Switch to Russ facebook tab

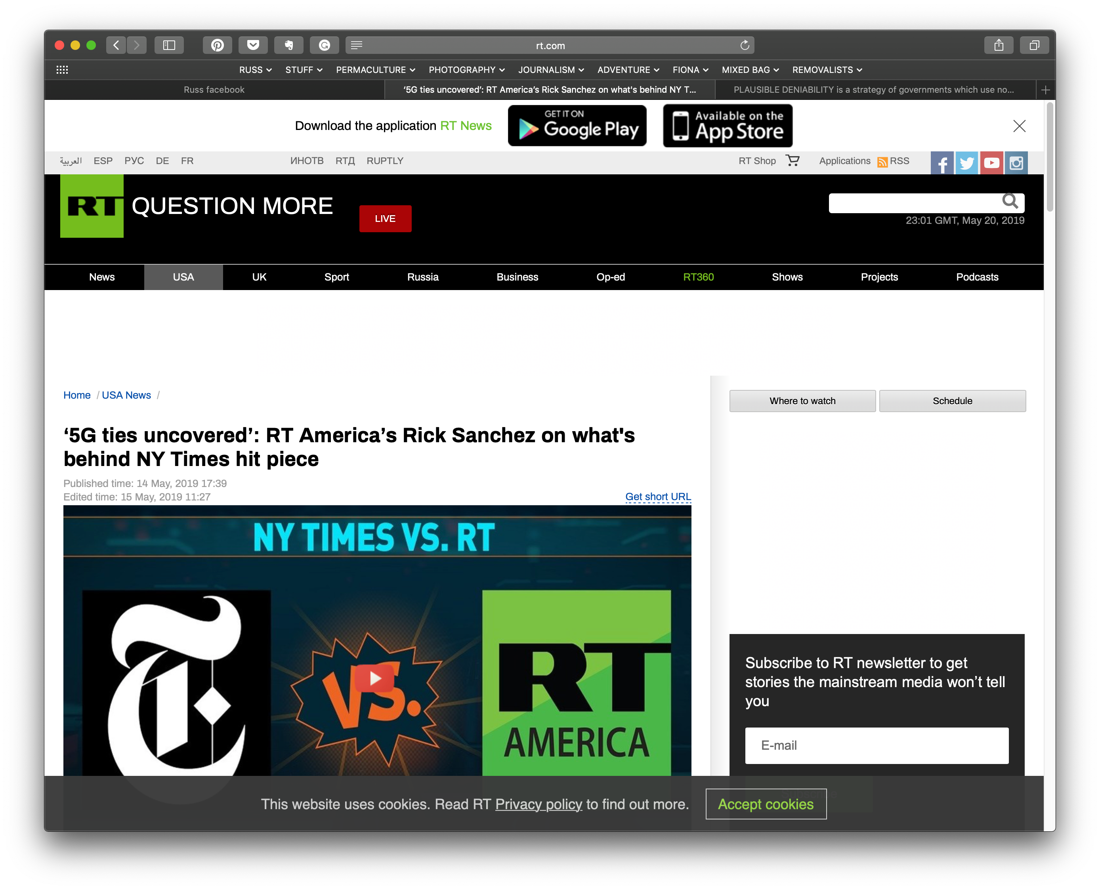[214, 90]
